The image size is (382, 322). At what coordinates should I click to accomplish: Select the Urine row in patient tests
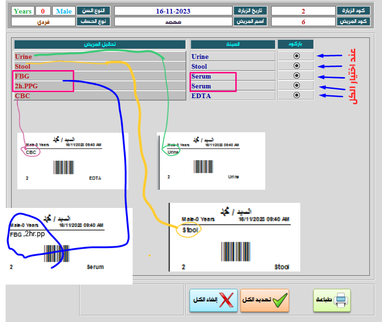100,56
